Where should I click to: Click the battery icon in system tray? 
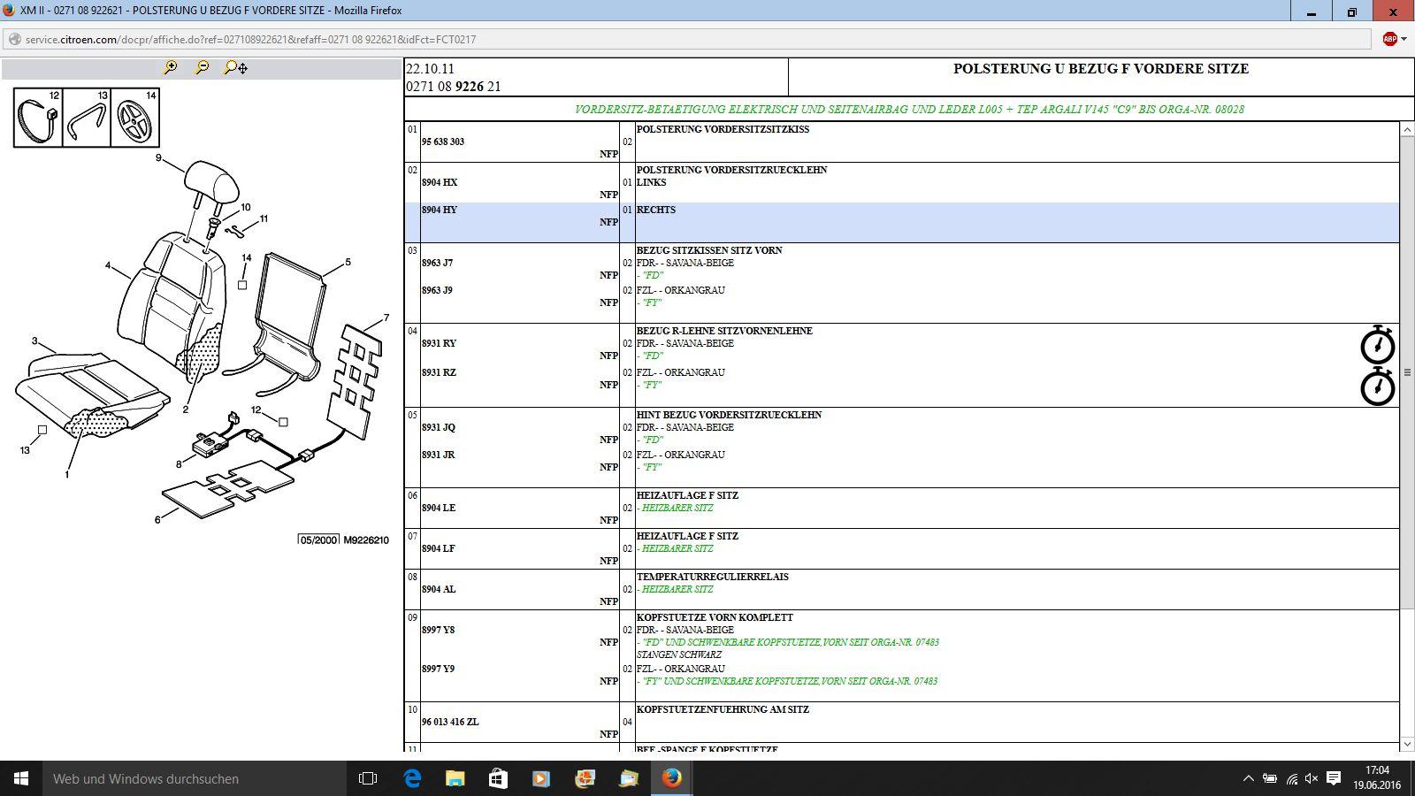point(1269,778)
